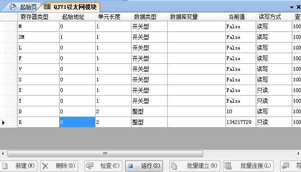
Task: Click the horizontal scrollbar thumb
Action: (105, 154)
